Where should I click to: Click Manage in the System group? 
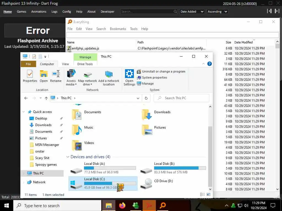point(145,84)
